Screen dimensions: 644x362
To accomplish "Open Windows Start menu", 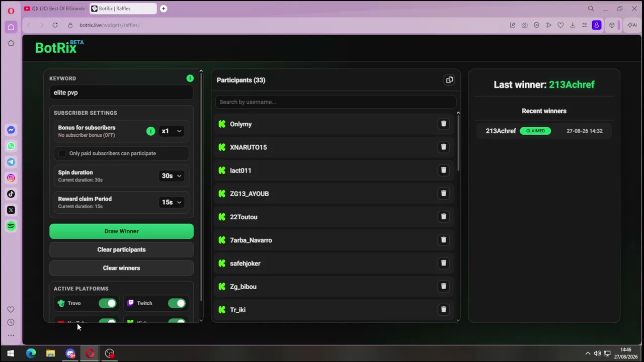I will pyautogui.click(x=11, y=353).
